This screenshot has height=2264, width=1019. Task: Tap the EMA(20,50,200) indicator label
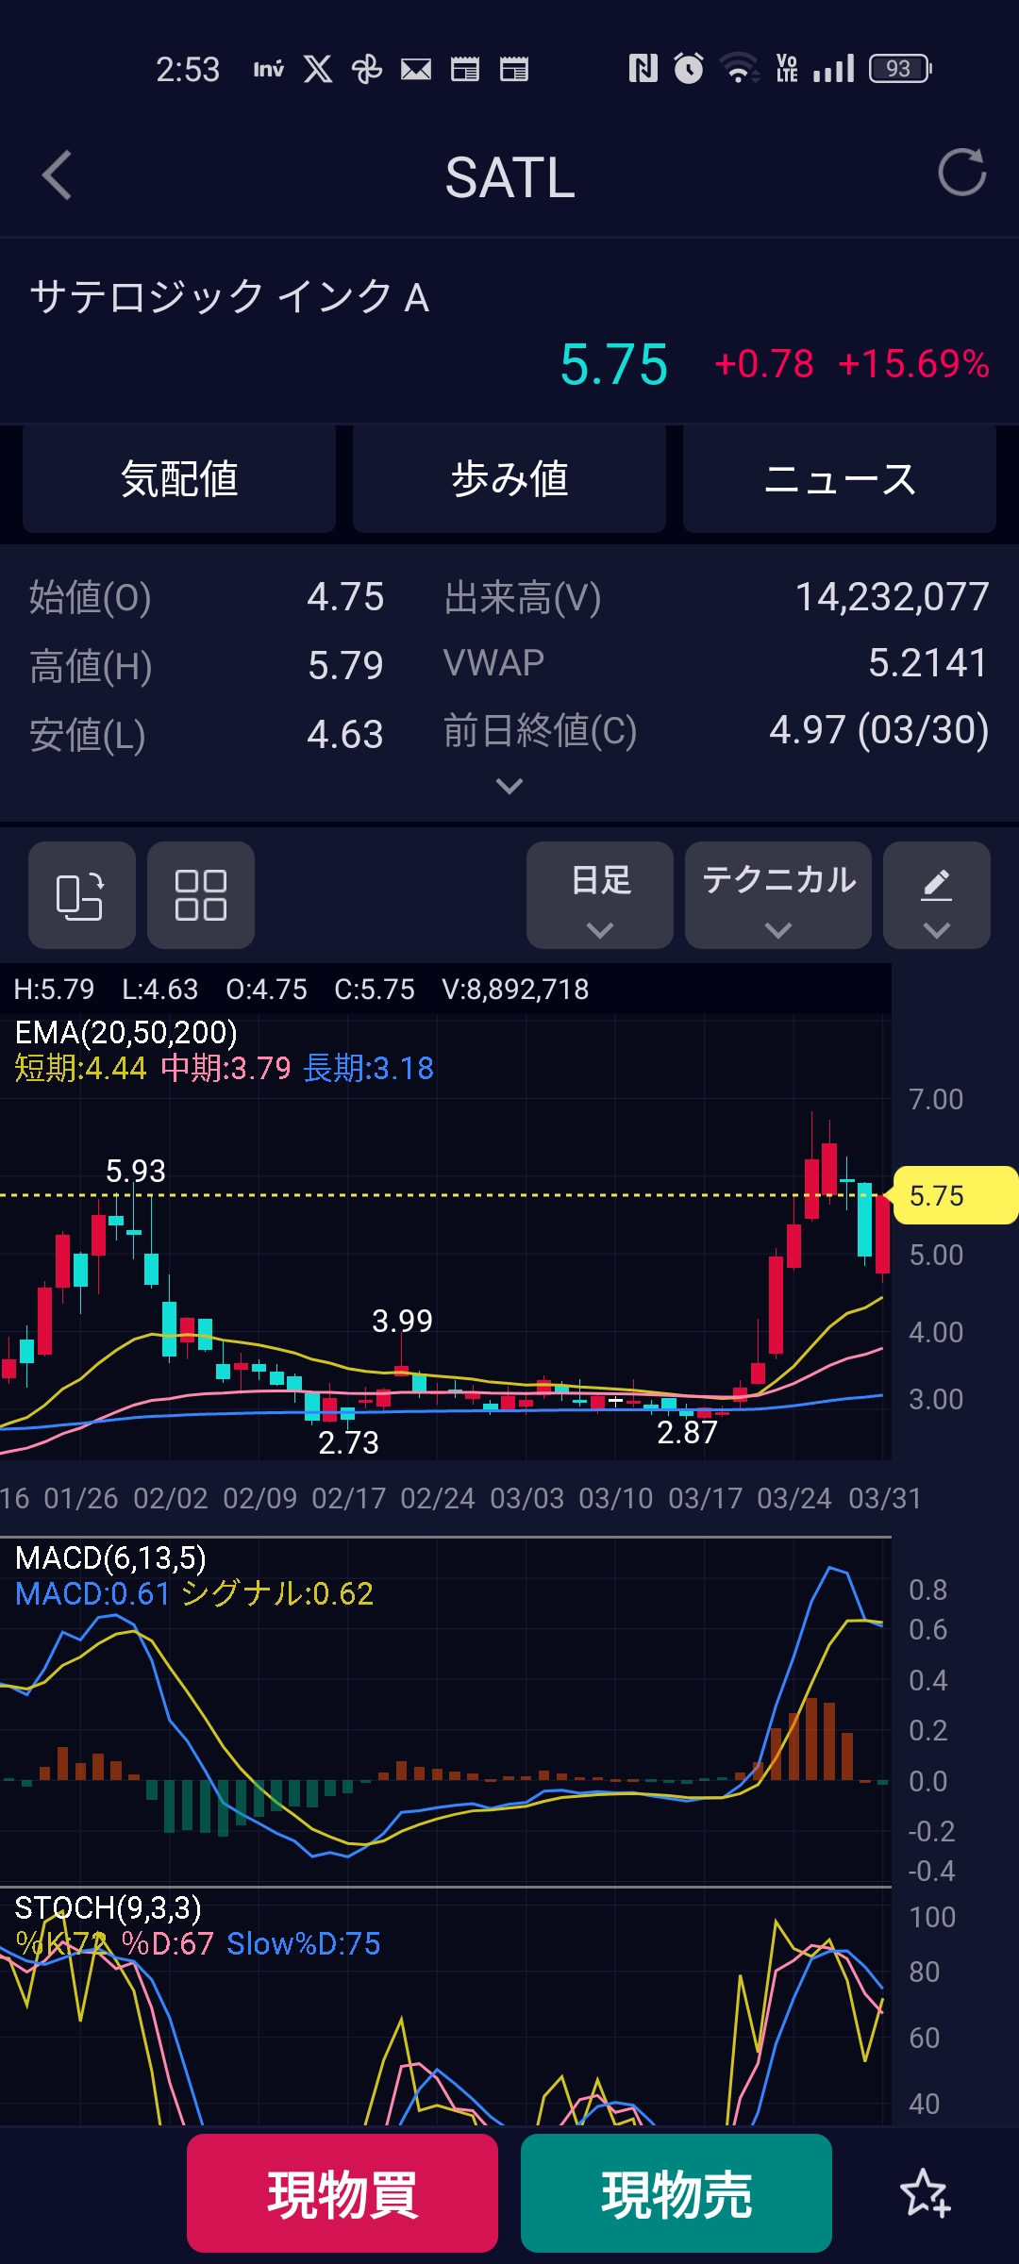(126, 1033)
